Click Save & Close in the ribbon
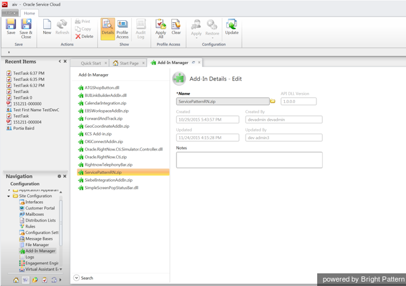406x286 pixels. [26, 28]
